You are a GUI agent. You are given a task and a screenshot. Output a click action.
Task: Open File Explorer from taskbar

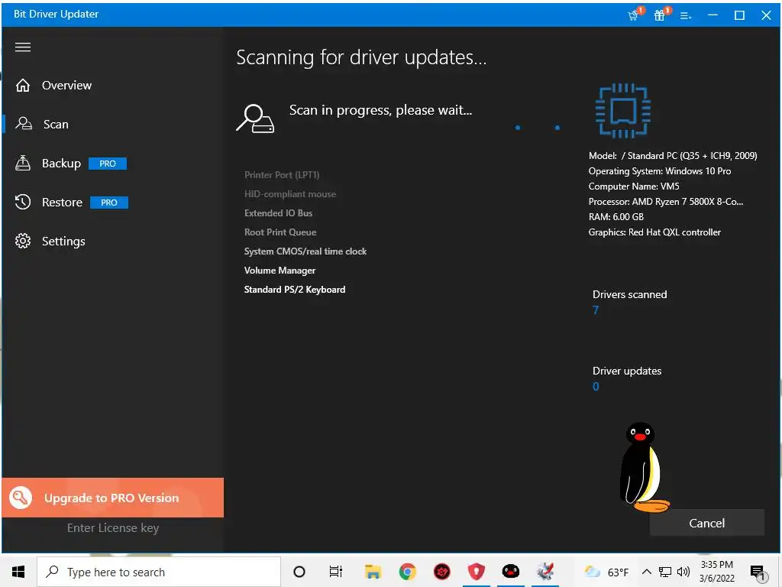(373, 572)
